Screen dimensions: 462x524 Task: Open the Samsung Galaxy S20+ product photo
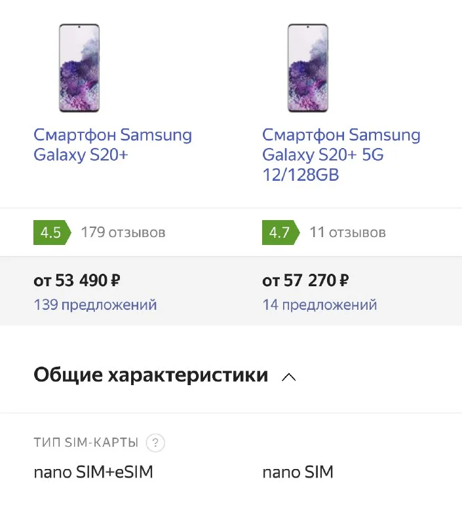click(x=79, y=68)
